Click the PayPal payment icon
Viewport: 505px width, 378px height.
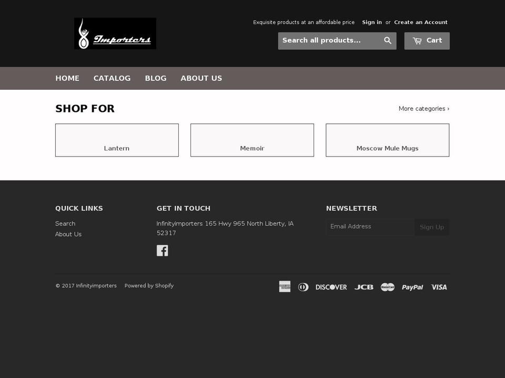[412, 287]
